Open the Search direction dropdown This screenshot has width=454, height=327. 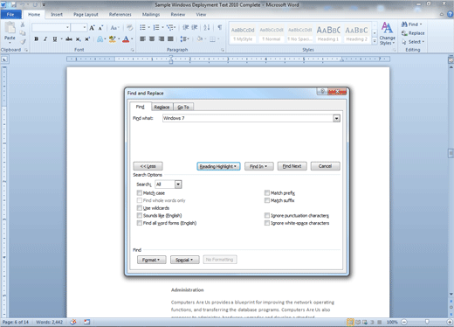click(178, 184)
